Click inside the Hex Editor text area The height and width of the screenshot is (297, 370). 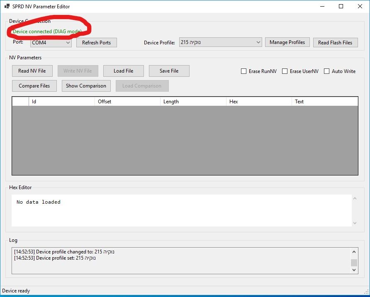(181, 210)
